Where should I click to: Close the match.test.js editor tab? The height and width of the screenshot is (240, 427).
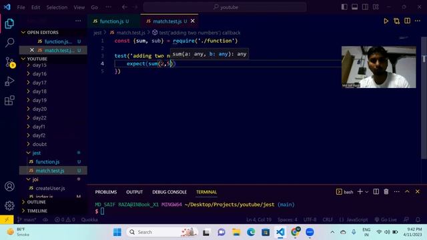click(193, 21)
